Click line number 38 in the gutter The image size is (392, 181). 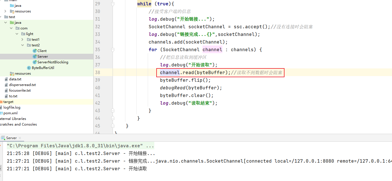pos(98,72)
